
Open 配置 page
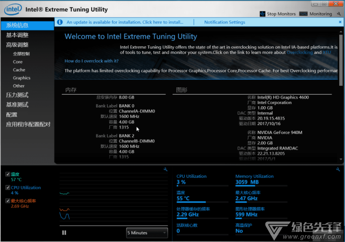coord(12,115)
